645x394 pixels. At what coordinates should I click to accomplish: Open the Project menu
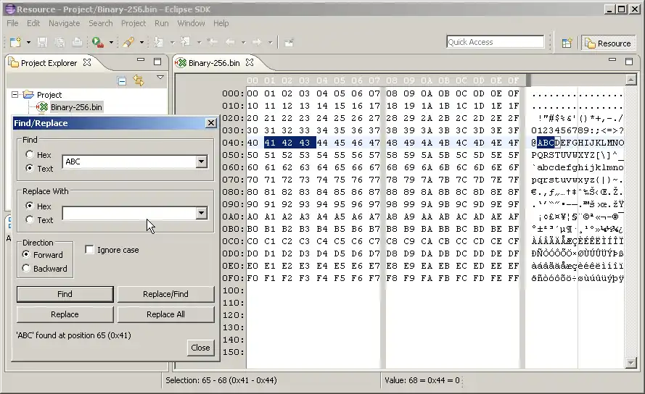(133, 23)
